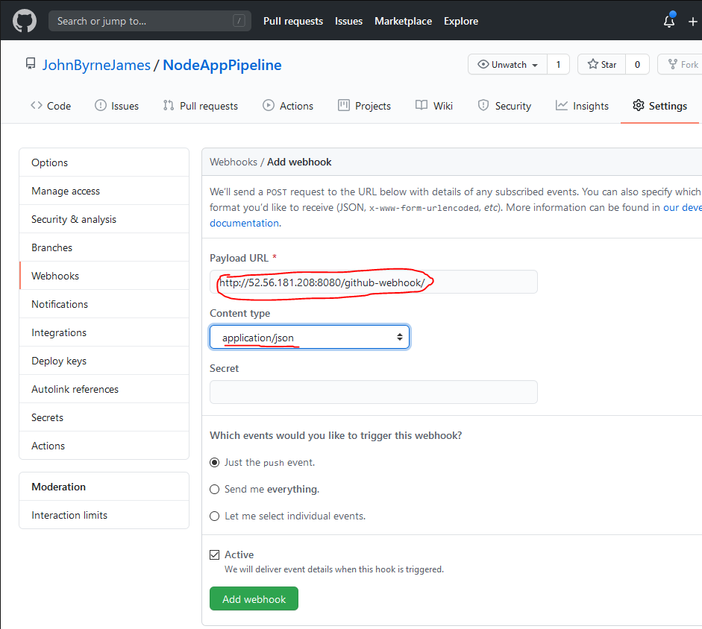Open Deploy keys in settings sidebar
The width and height of the screenshot is (702, 629).
click(x=104, y=361)
